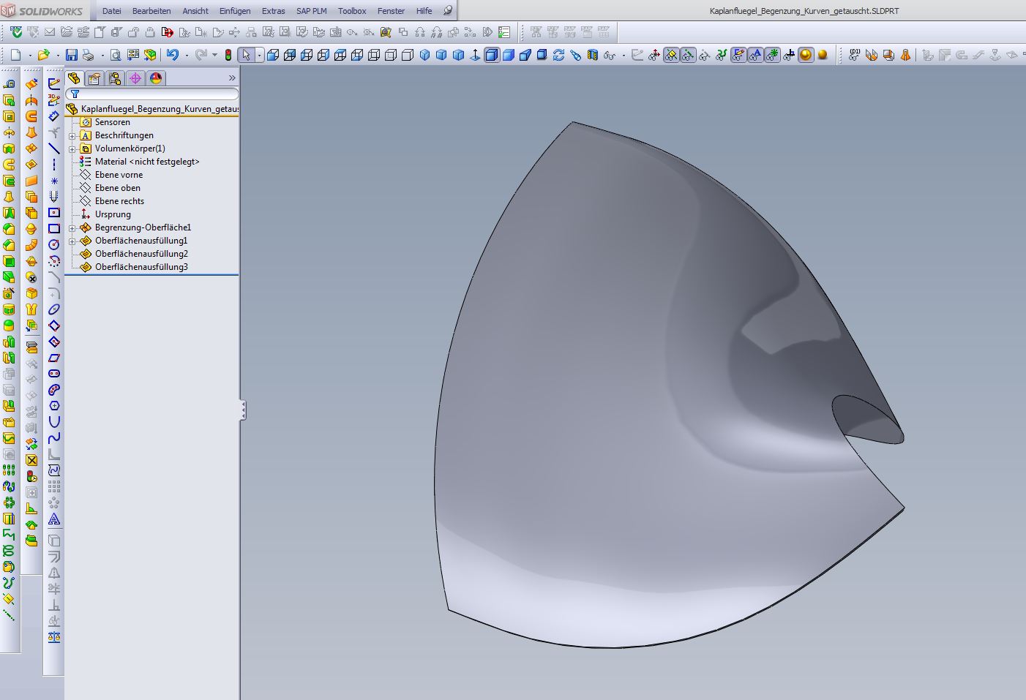The height and width of the screenshot is (700, 1026).
Task: Open the dropdown next to the Select cursor
Action: [x=259, y=55]
